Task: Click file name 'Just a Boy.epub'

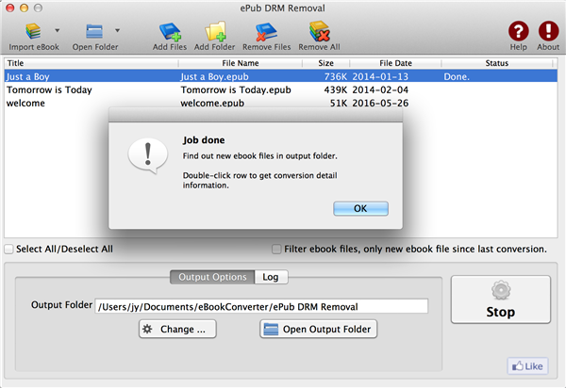Action: coord(214,76)
